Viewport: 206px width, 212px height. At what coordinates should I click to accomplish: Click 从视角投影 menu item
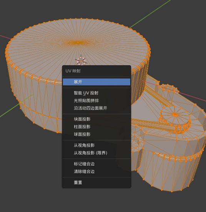(96, 145)
